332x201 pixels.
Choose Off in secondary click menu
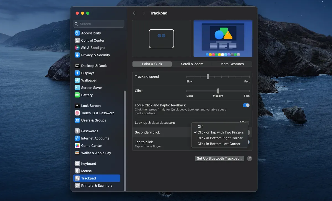(x=200, y=126)
